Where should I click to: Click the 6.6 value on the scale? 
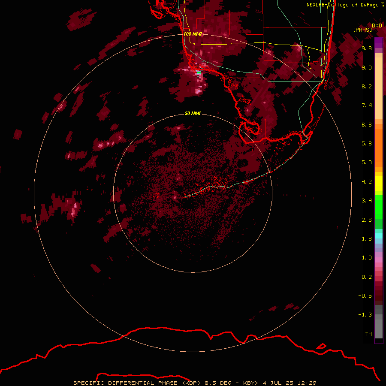pos(367,124)
